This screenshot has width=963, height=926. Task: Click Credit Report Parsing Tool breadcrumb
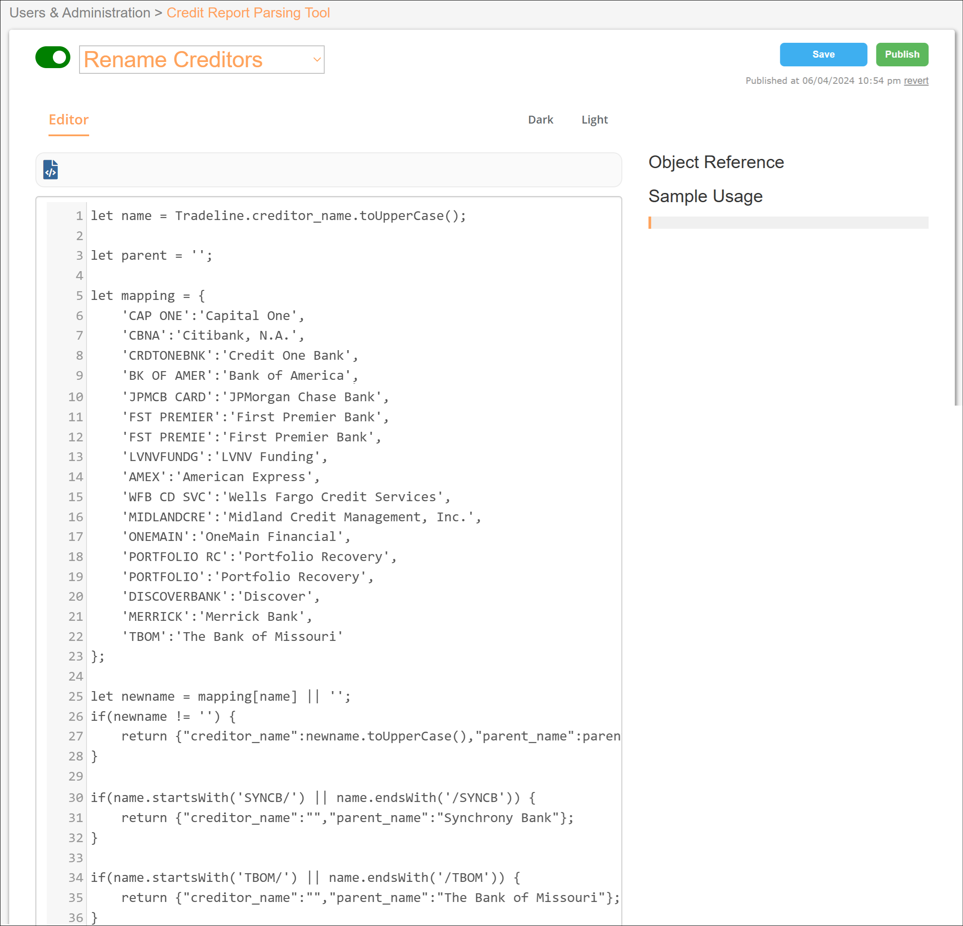pos(248,13)
